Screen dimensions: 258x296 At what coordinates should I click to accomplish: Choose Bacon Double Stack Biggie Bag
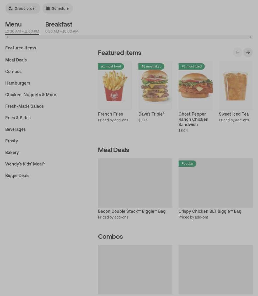click(x=132, y=211)
